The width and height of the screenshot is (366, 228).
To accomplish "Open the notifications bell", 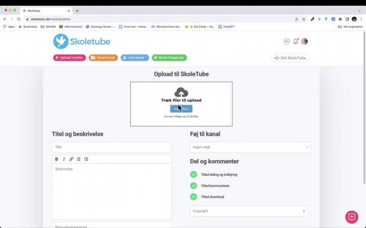I will 296,41.
